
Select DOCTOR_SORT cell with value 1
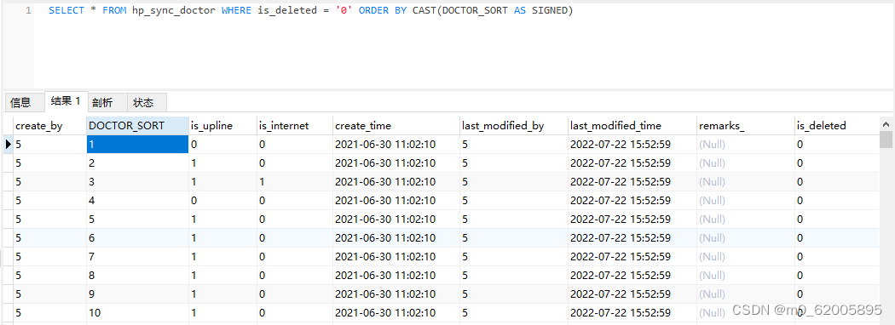[137, 145]
